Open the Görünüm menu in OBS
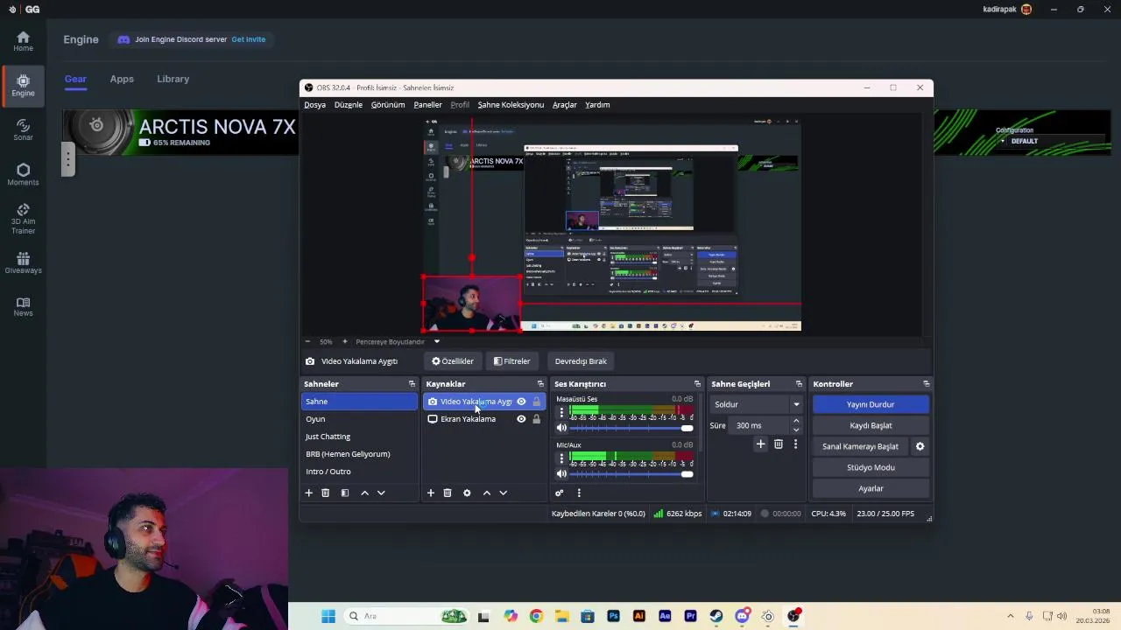 point(387,105)
